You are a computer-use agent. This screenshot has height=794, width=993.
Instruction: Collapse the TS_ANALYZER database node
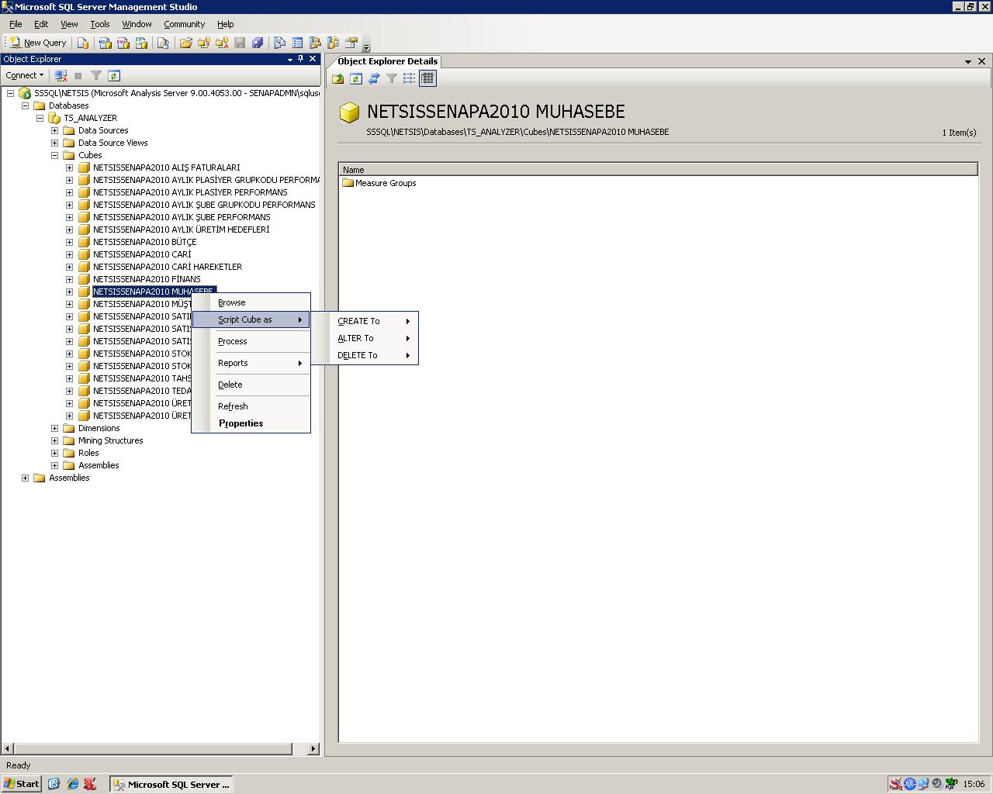[x=40, y=118]
